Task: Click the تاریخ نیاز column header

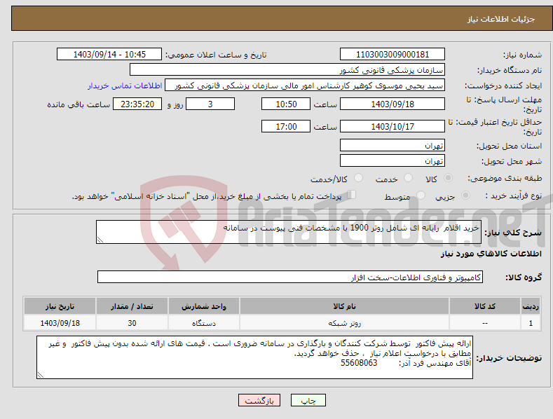Action: click(60, 306)
